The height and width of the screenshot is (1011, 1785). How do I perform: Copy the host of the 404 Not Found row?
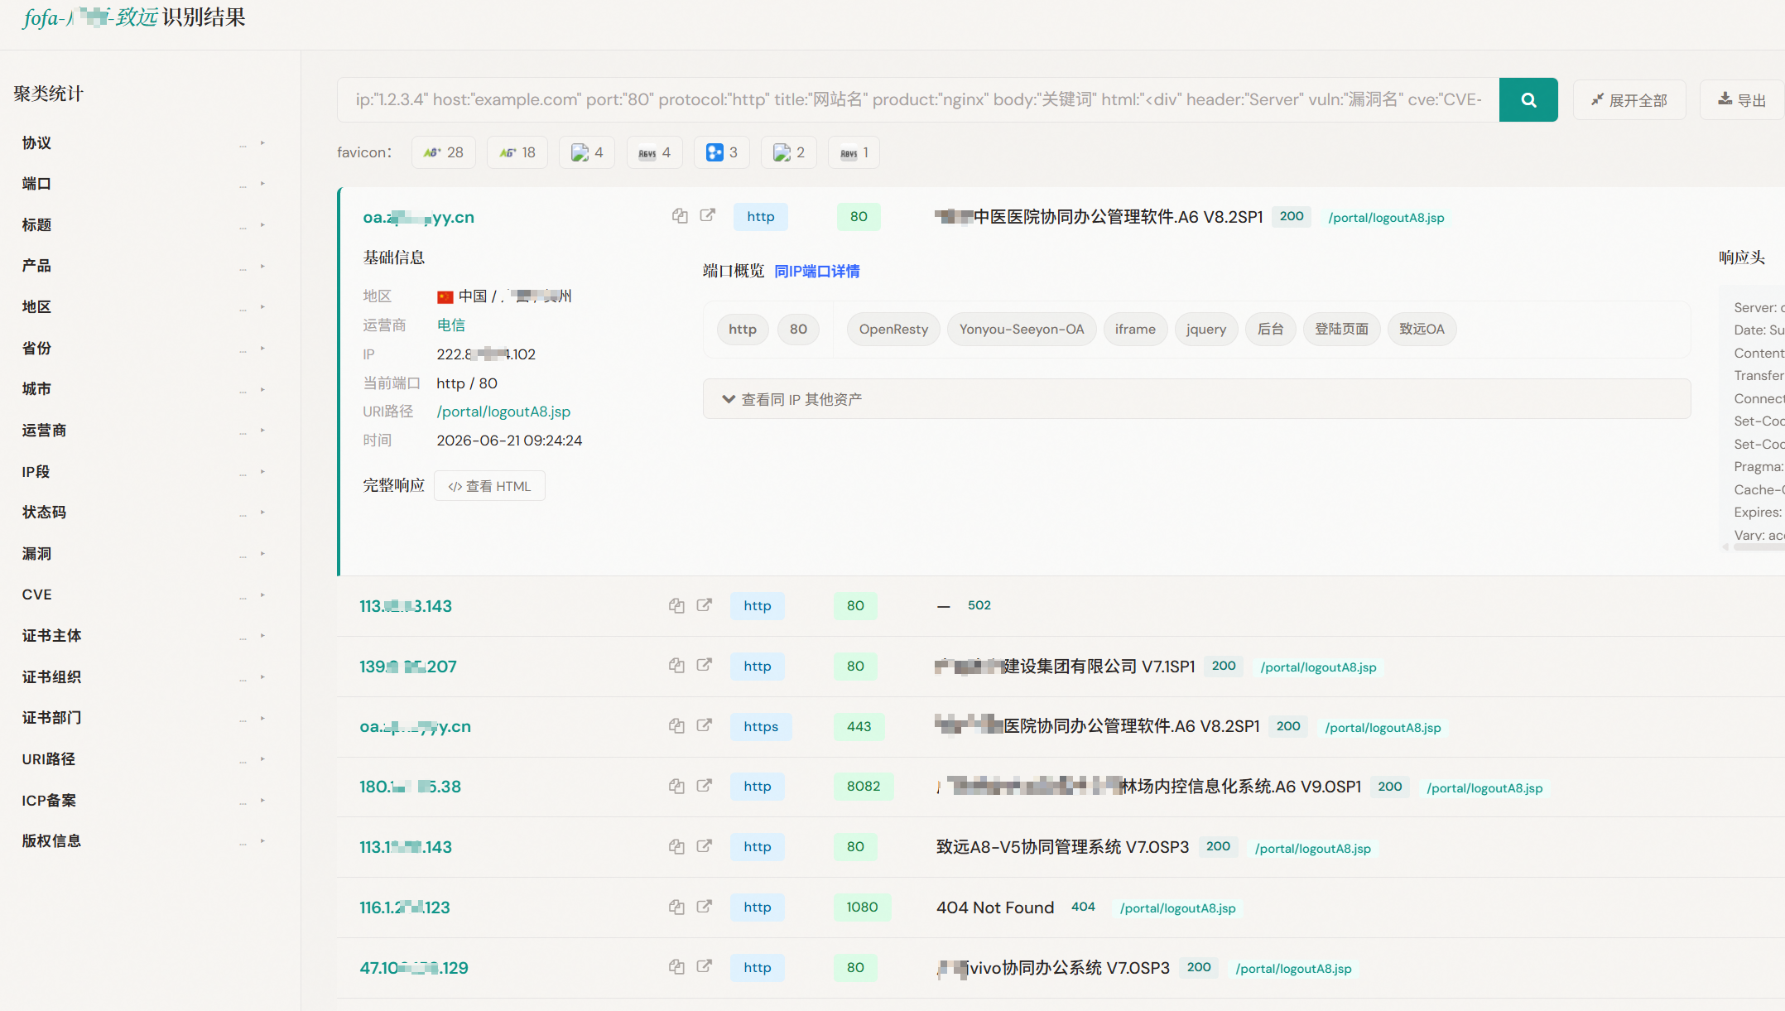pyautogui.click(x=676, y=907)
